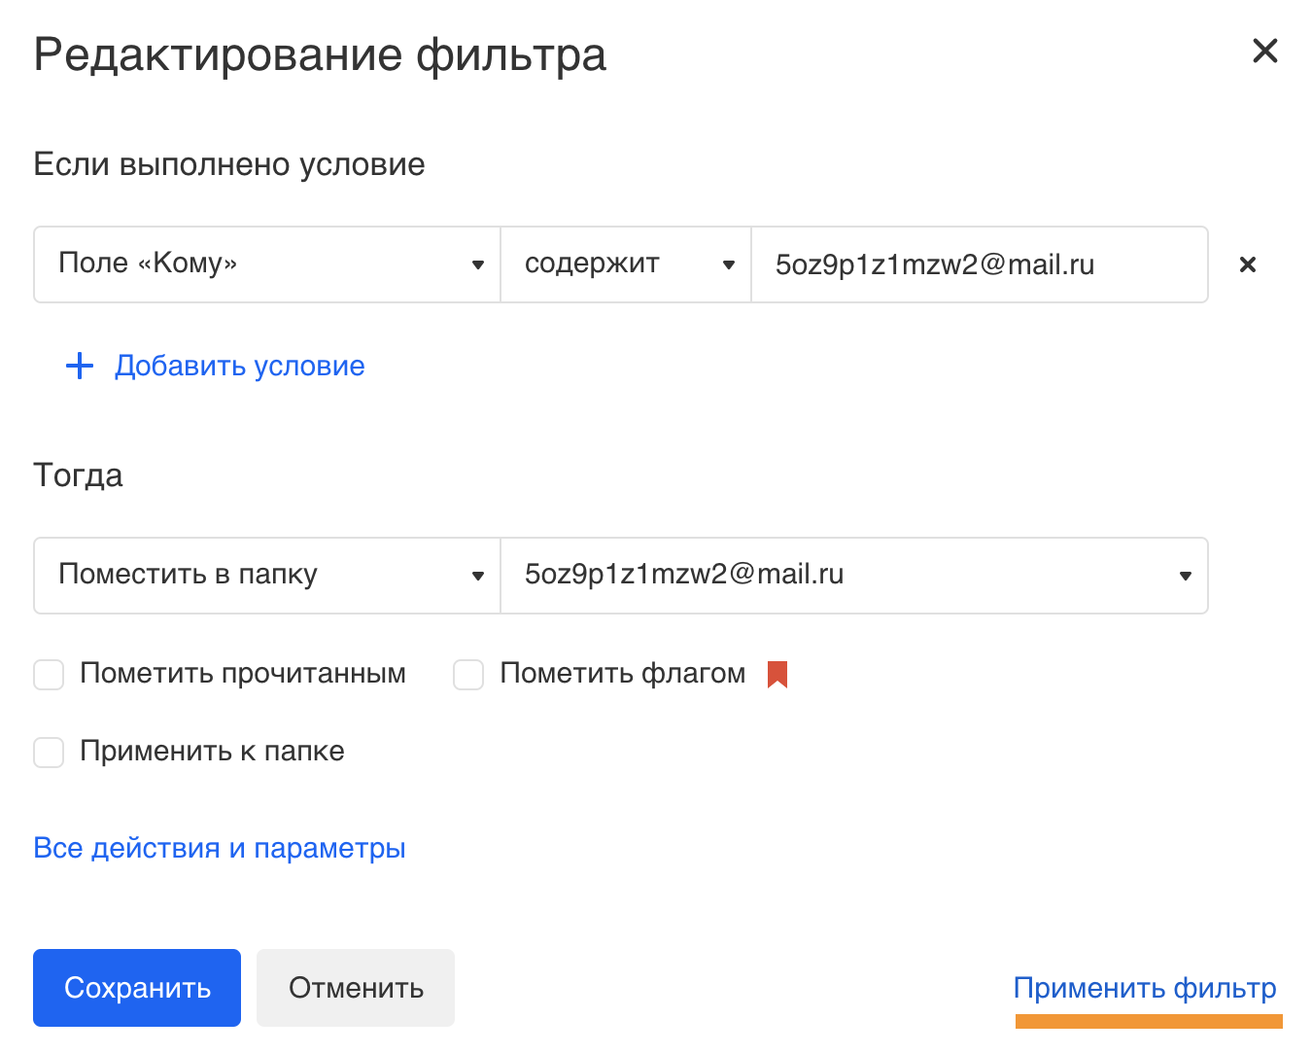Click Применить фильтр link
Viewport: 1312px width, 1054px height.
(1145, 988)
